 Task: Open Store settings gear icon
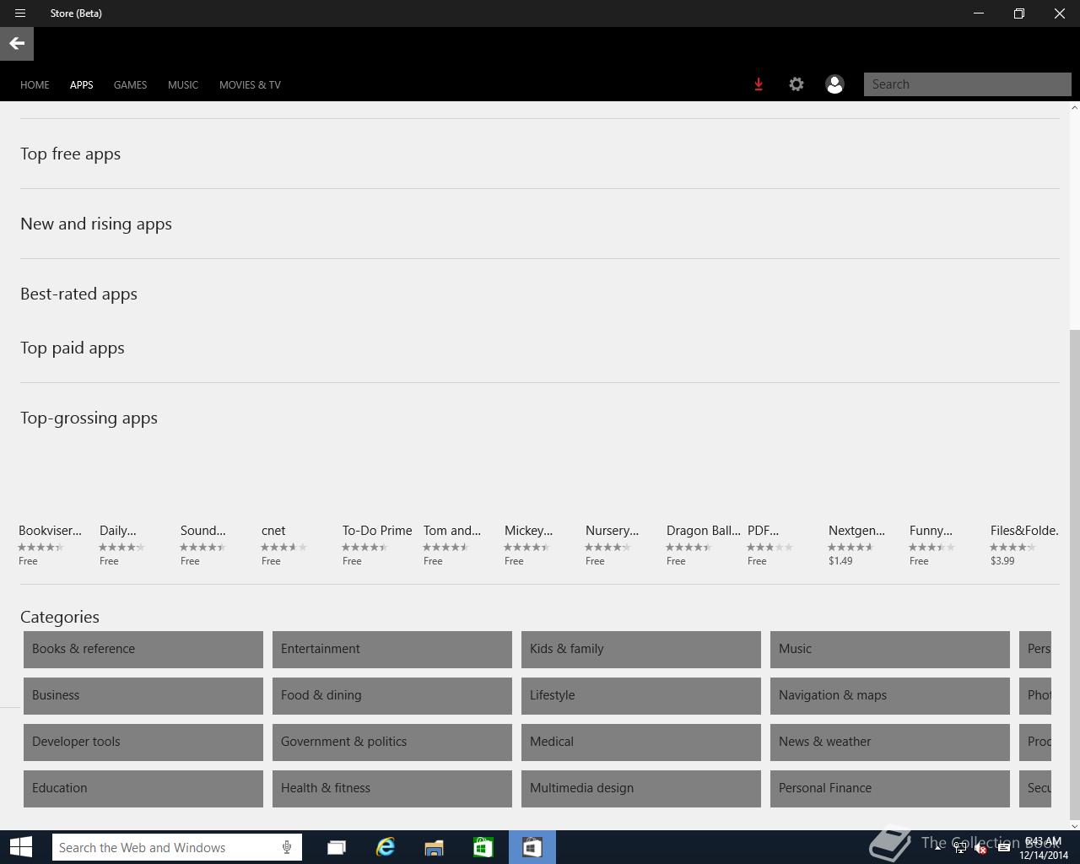[x=796, y=84]
